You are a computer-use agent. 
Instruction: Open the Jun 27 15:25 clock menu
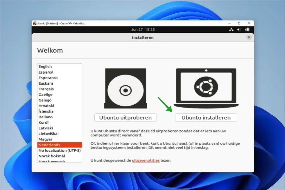point(143,29)
